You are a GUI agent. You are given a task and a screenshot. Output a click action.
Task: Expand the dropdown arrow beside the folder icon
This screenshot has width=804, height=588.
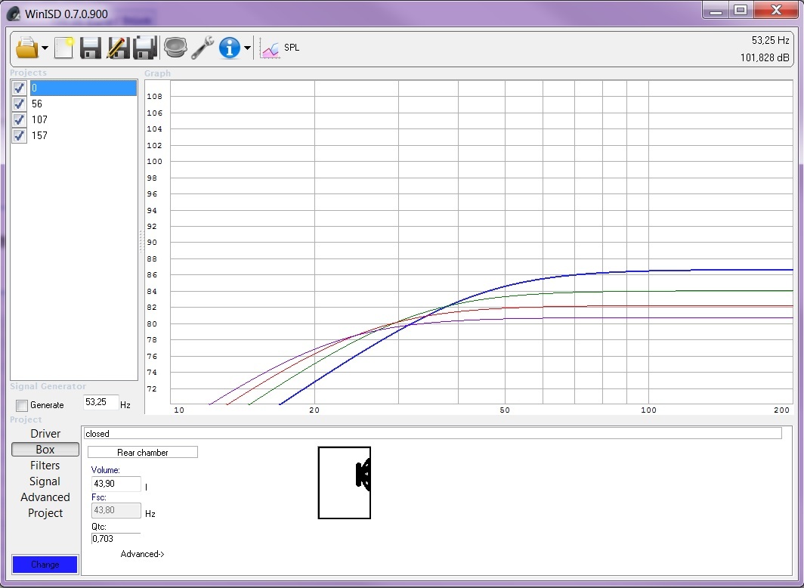click(45, 48)
